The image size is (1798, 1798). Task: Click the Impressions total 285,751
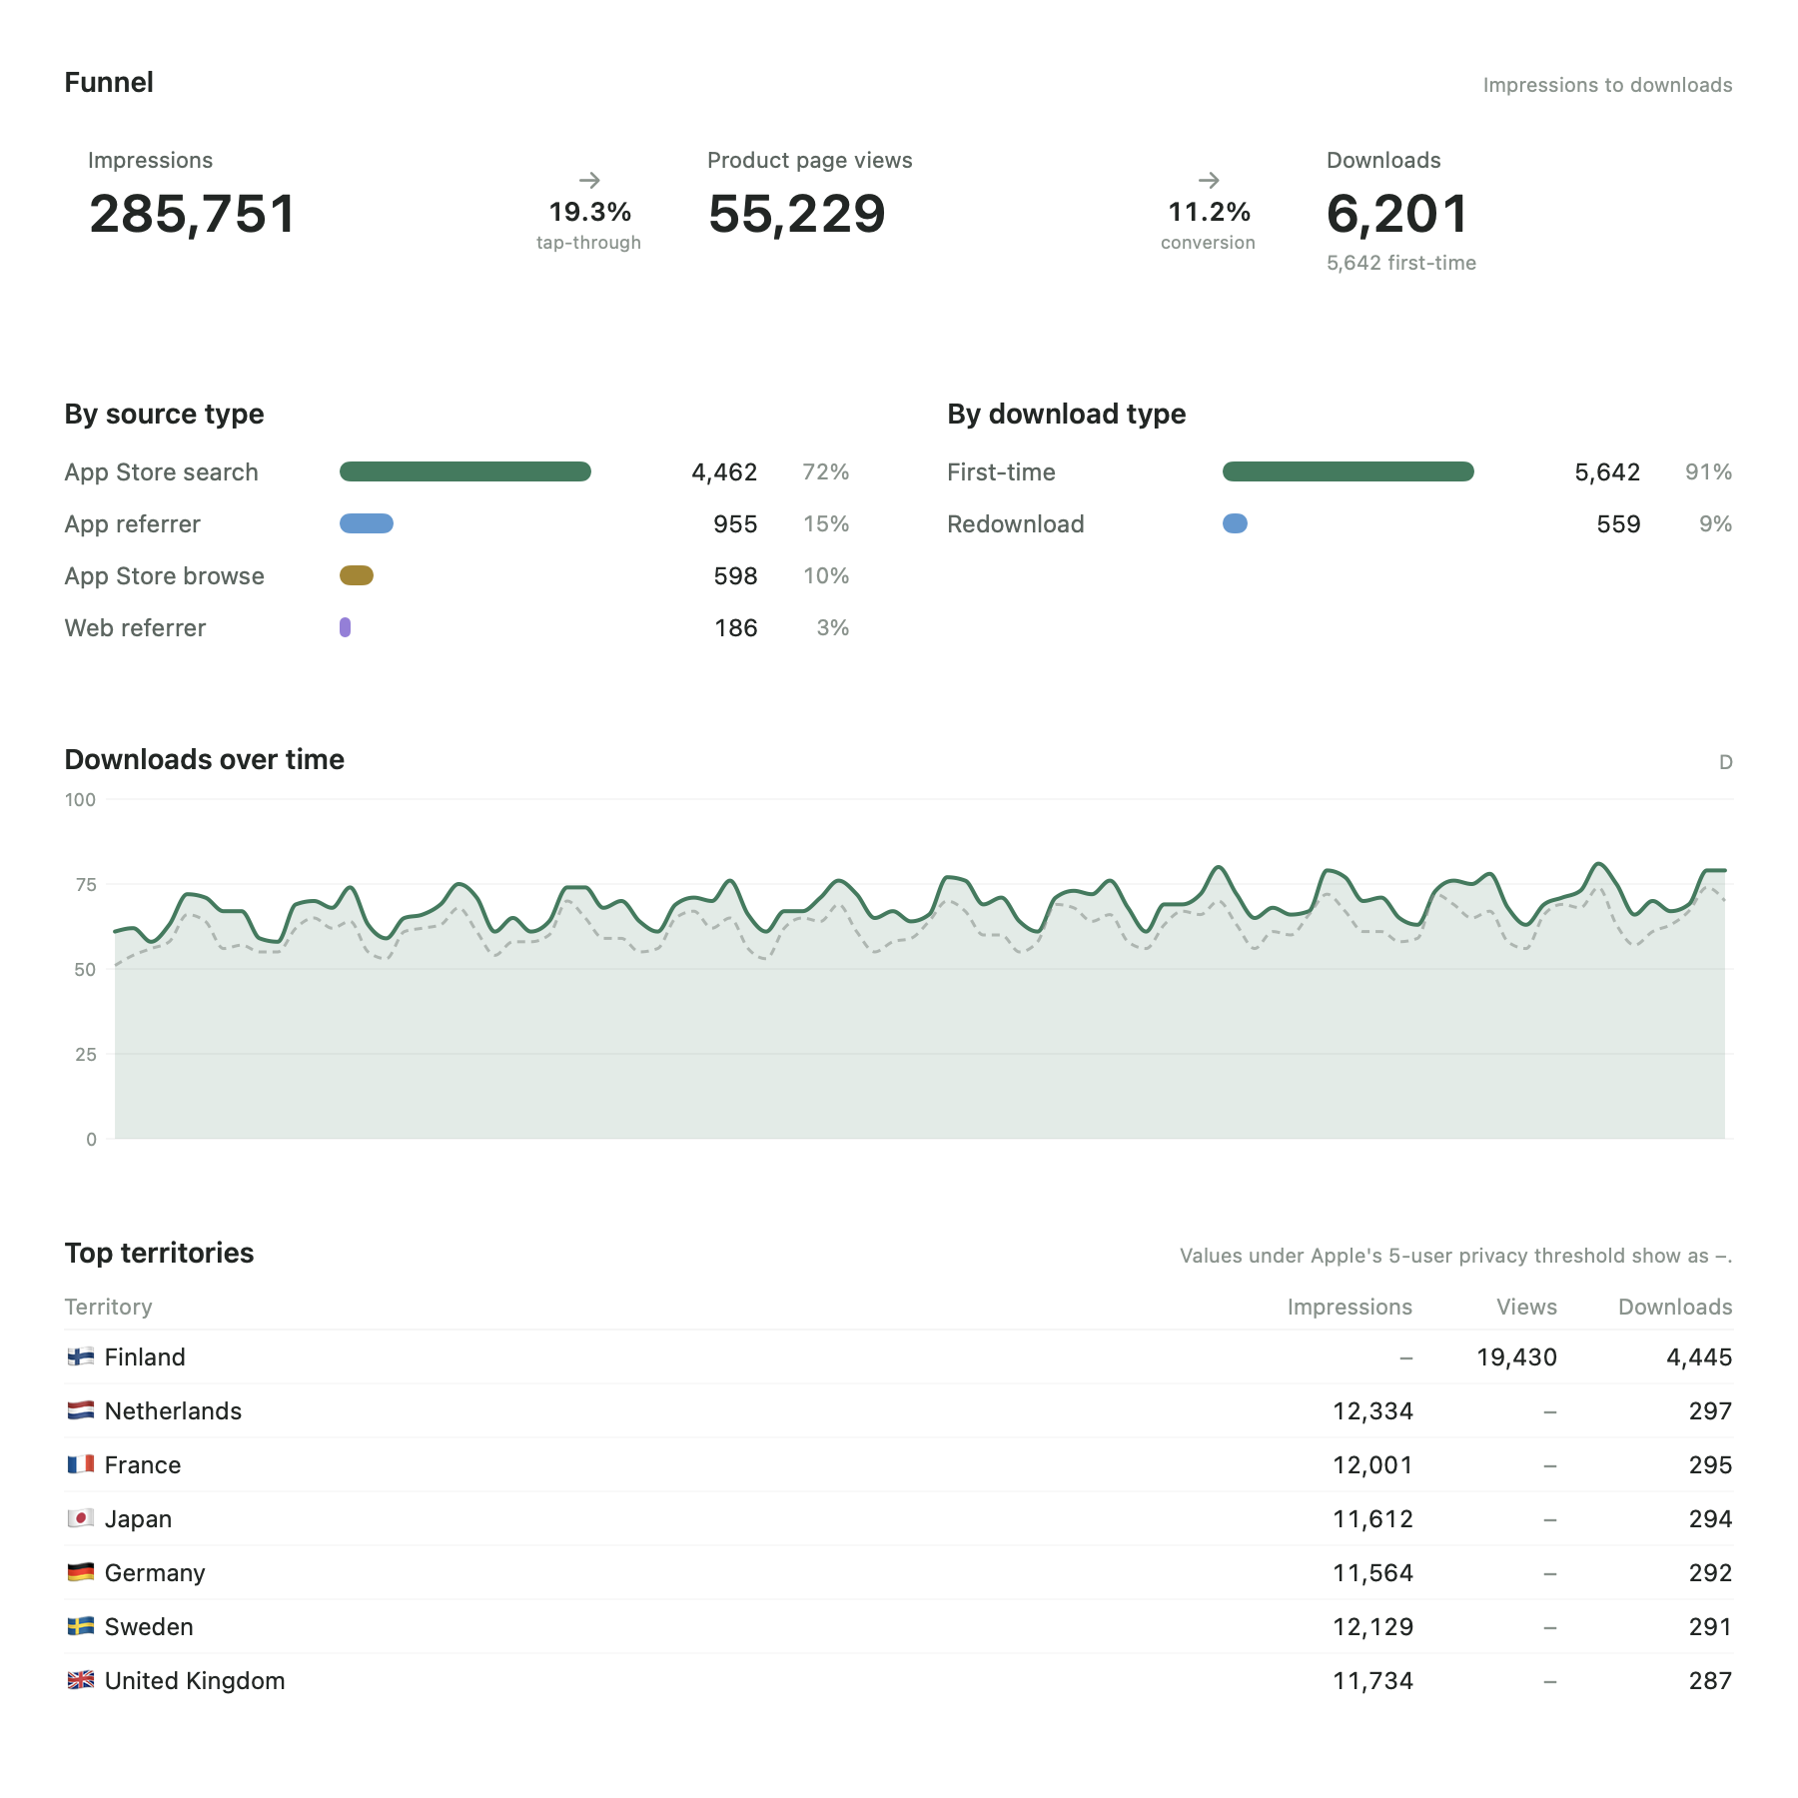[193, 214]
